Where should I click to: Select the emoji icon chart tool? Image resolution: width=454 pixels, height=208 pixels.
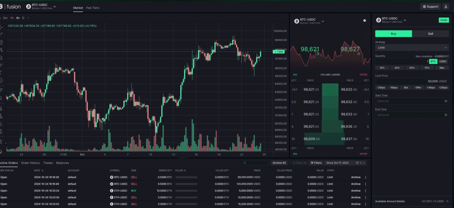coord(1,80)
